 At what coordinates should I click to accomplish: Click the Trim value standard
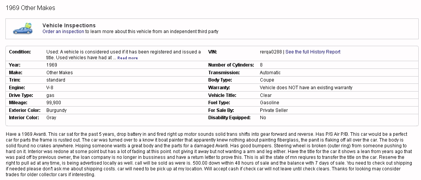(x=56, y=80)
